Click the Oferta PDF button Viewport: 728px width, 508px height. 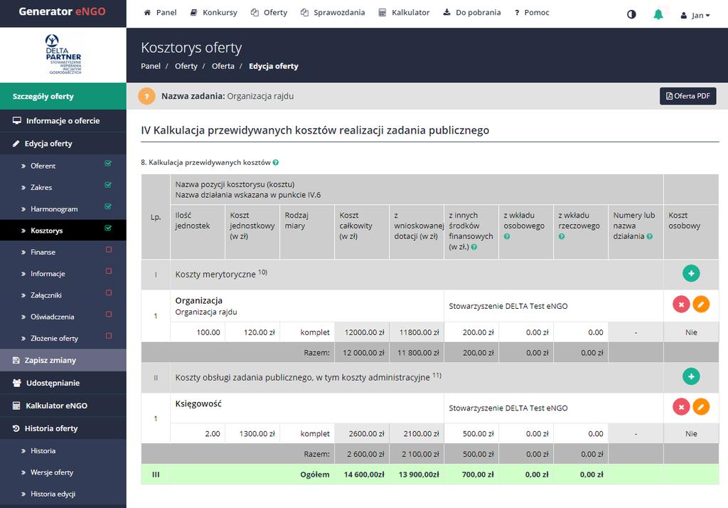(687, 96)
